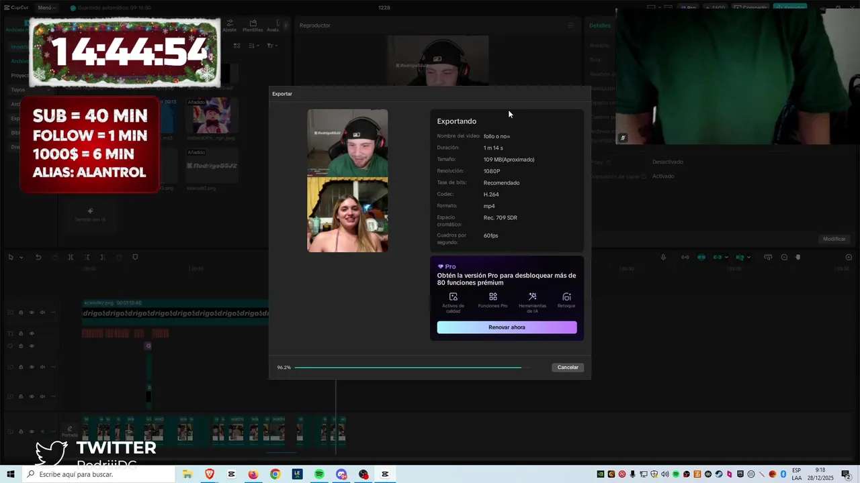860x483 pixels.
Task: Toggle lock on the text track
Action: (x=20, y=333)
